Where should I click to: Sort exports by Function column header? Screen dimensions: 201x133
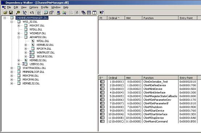point(160,78)
